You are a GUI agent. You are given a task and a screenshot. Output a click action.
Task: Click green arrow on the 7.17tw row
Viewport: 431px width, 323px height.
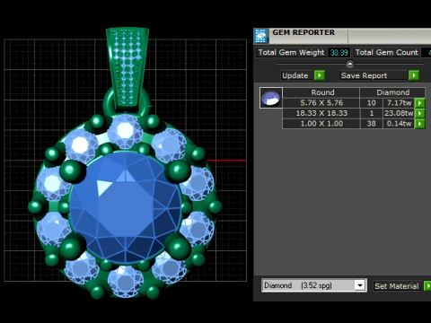tap(420, 103)
